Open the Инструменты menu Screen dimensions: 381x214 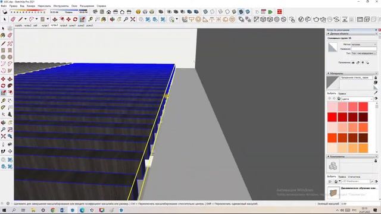61,6
